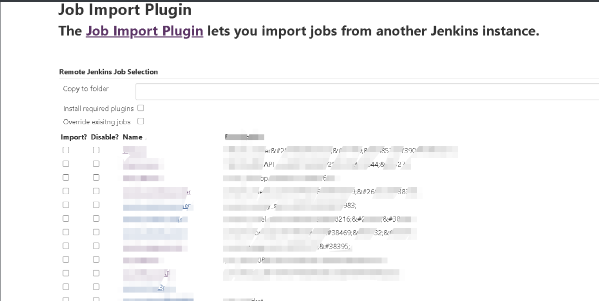Select Disable checkbox on the third job row
The height and width of the screenshot is (301, 599).
pos(96,177)
